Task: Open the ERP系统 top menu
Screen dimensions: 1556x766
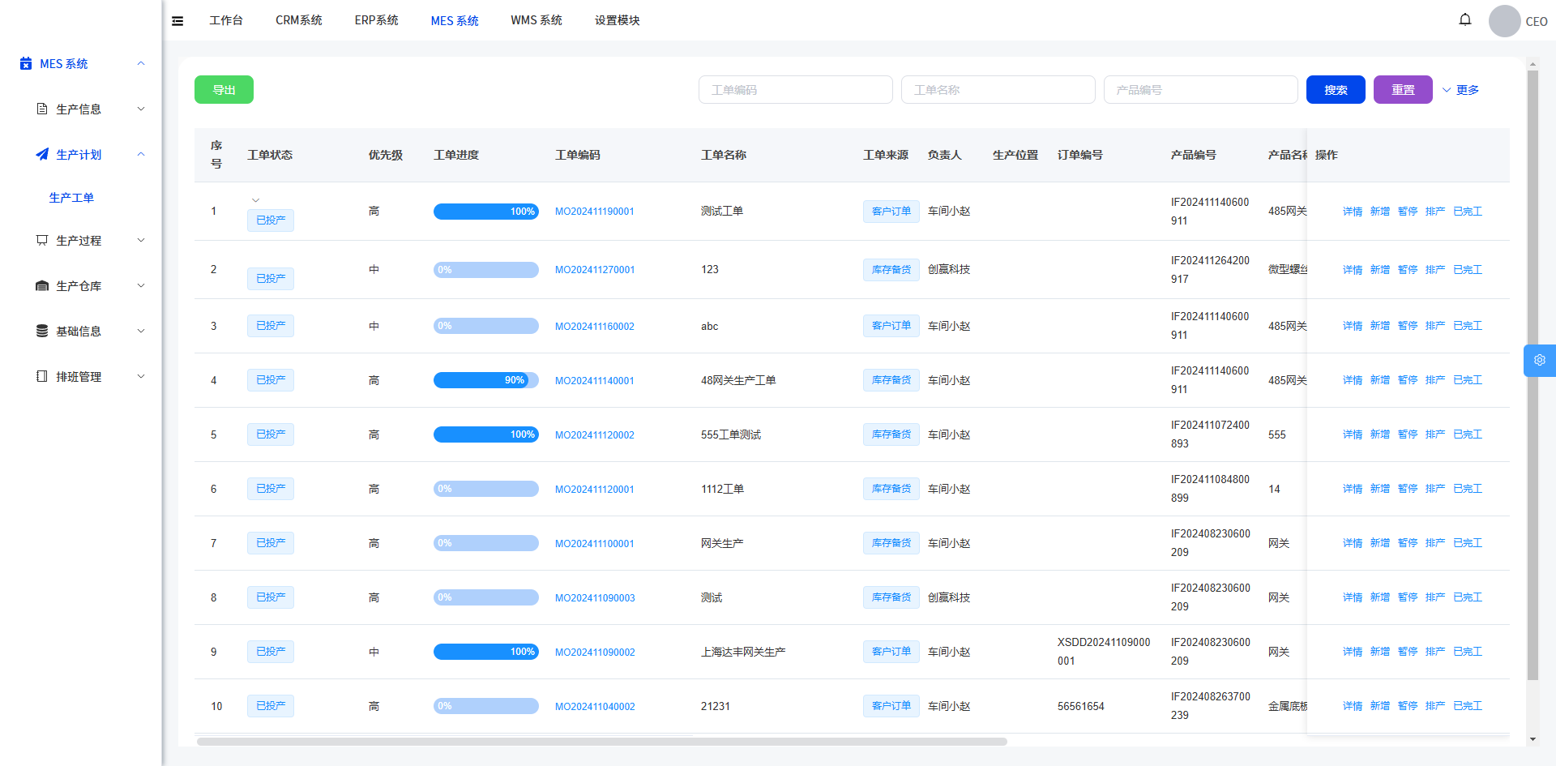Action: [x=376, y=20]
